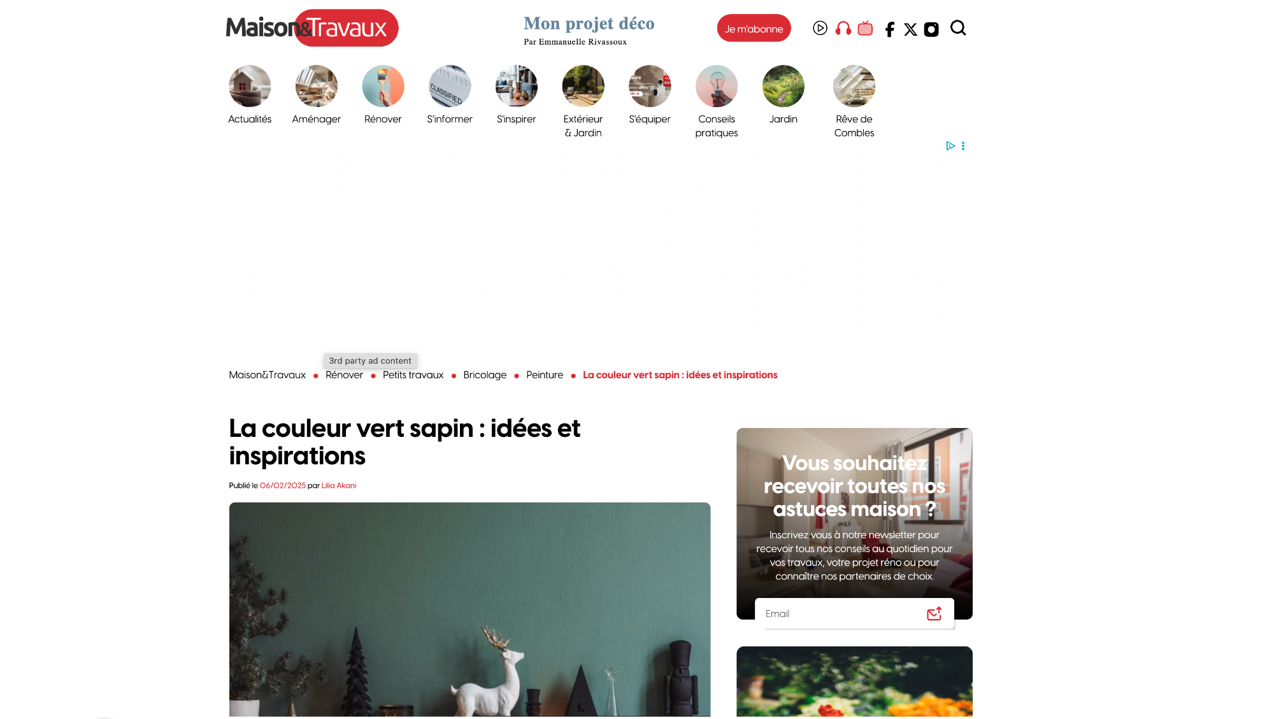This screenshot has width=1274, height=719.
Task: Submit newsletter with envelope icon
Action: tap(934, 613)
